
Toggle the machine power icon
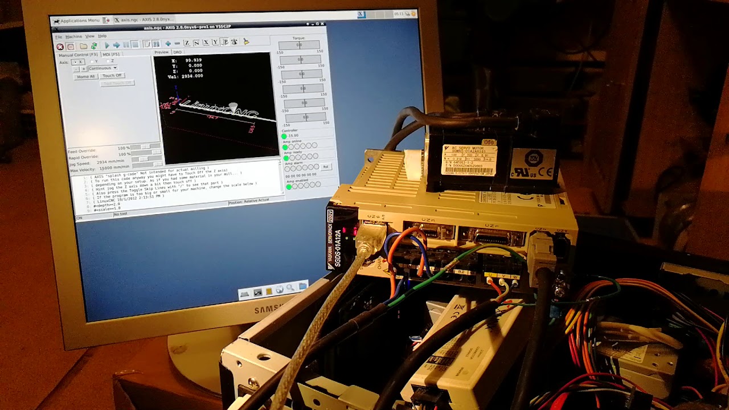click(71, 47)
